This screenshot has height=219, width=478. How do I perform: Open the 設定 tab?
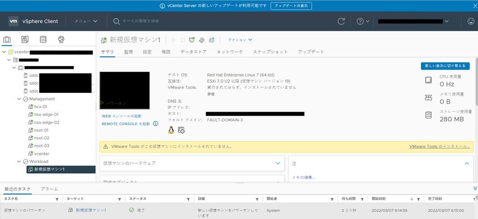(x=147, y=52)
